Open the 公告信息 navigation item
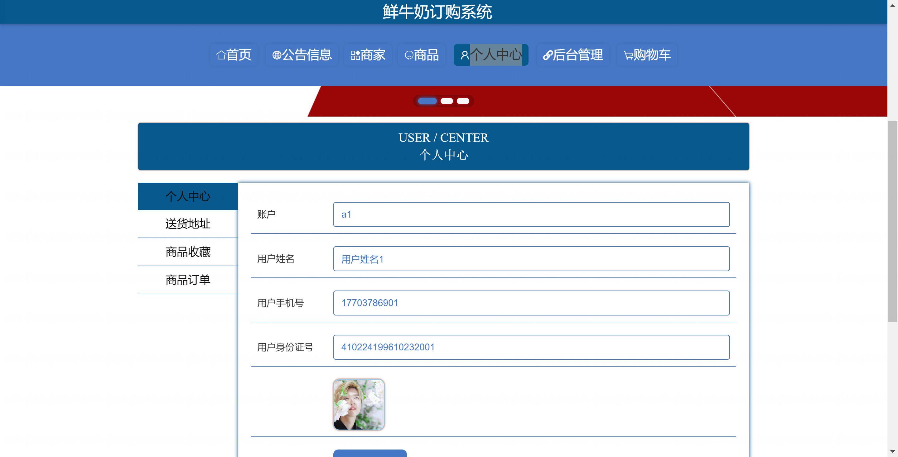 (x=302, y=55)
